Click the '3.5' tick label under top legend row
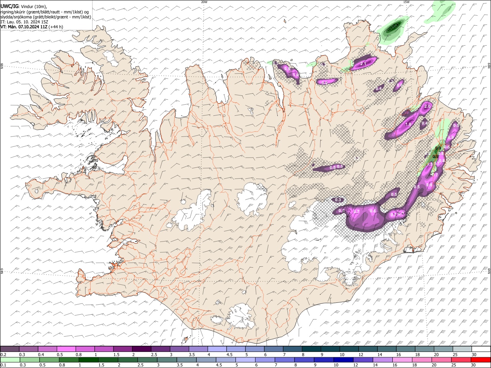 pos(191,355)
